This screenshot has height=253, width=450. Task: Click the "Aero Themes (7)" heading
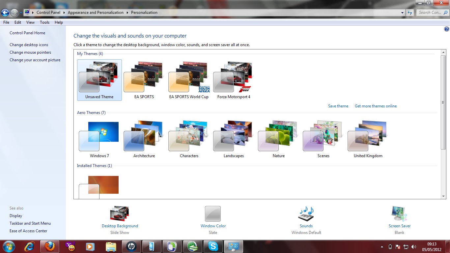[91, 113]
